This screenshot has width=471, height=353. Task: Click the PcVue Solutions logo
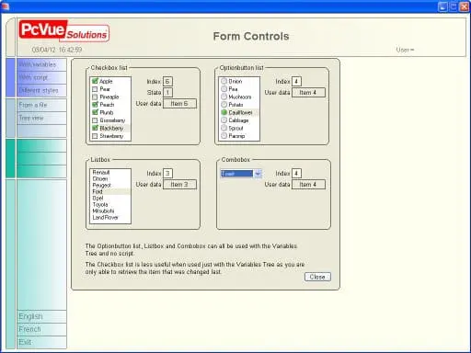(63, 31)
